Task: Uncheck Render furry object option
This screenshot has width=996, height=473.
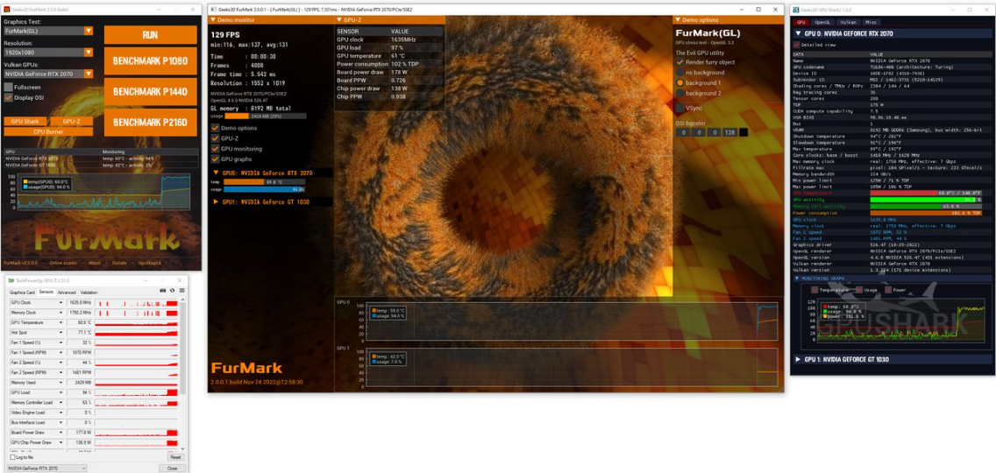Action: (680, 62)
